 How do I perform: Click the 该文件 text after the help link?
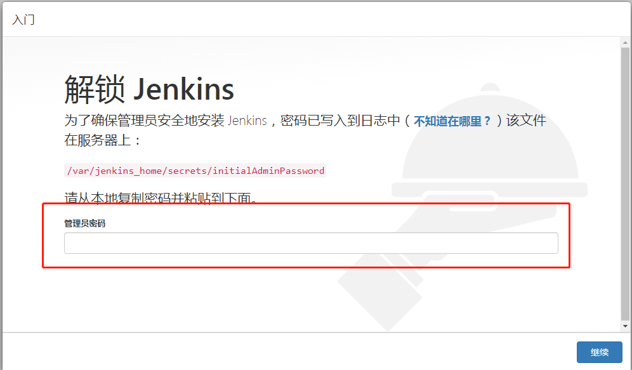(526, 121)
